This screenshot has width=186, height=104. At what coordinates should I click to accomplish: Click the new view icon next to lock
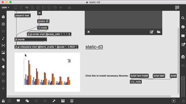[9, 101]
